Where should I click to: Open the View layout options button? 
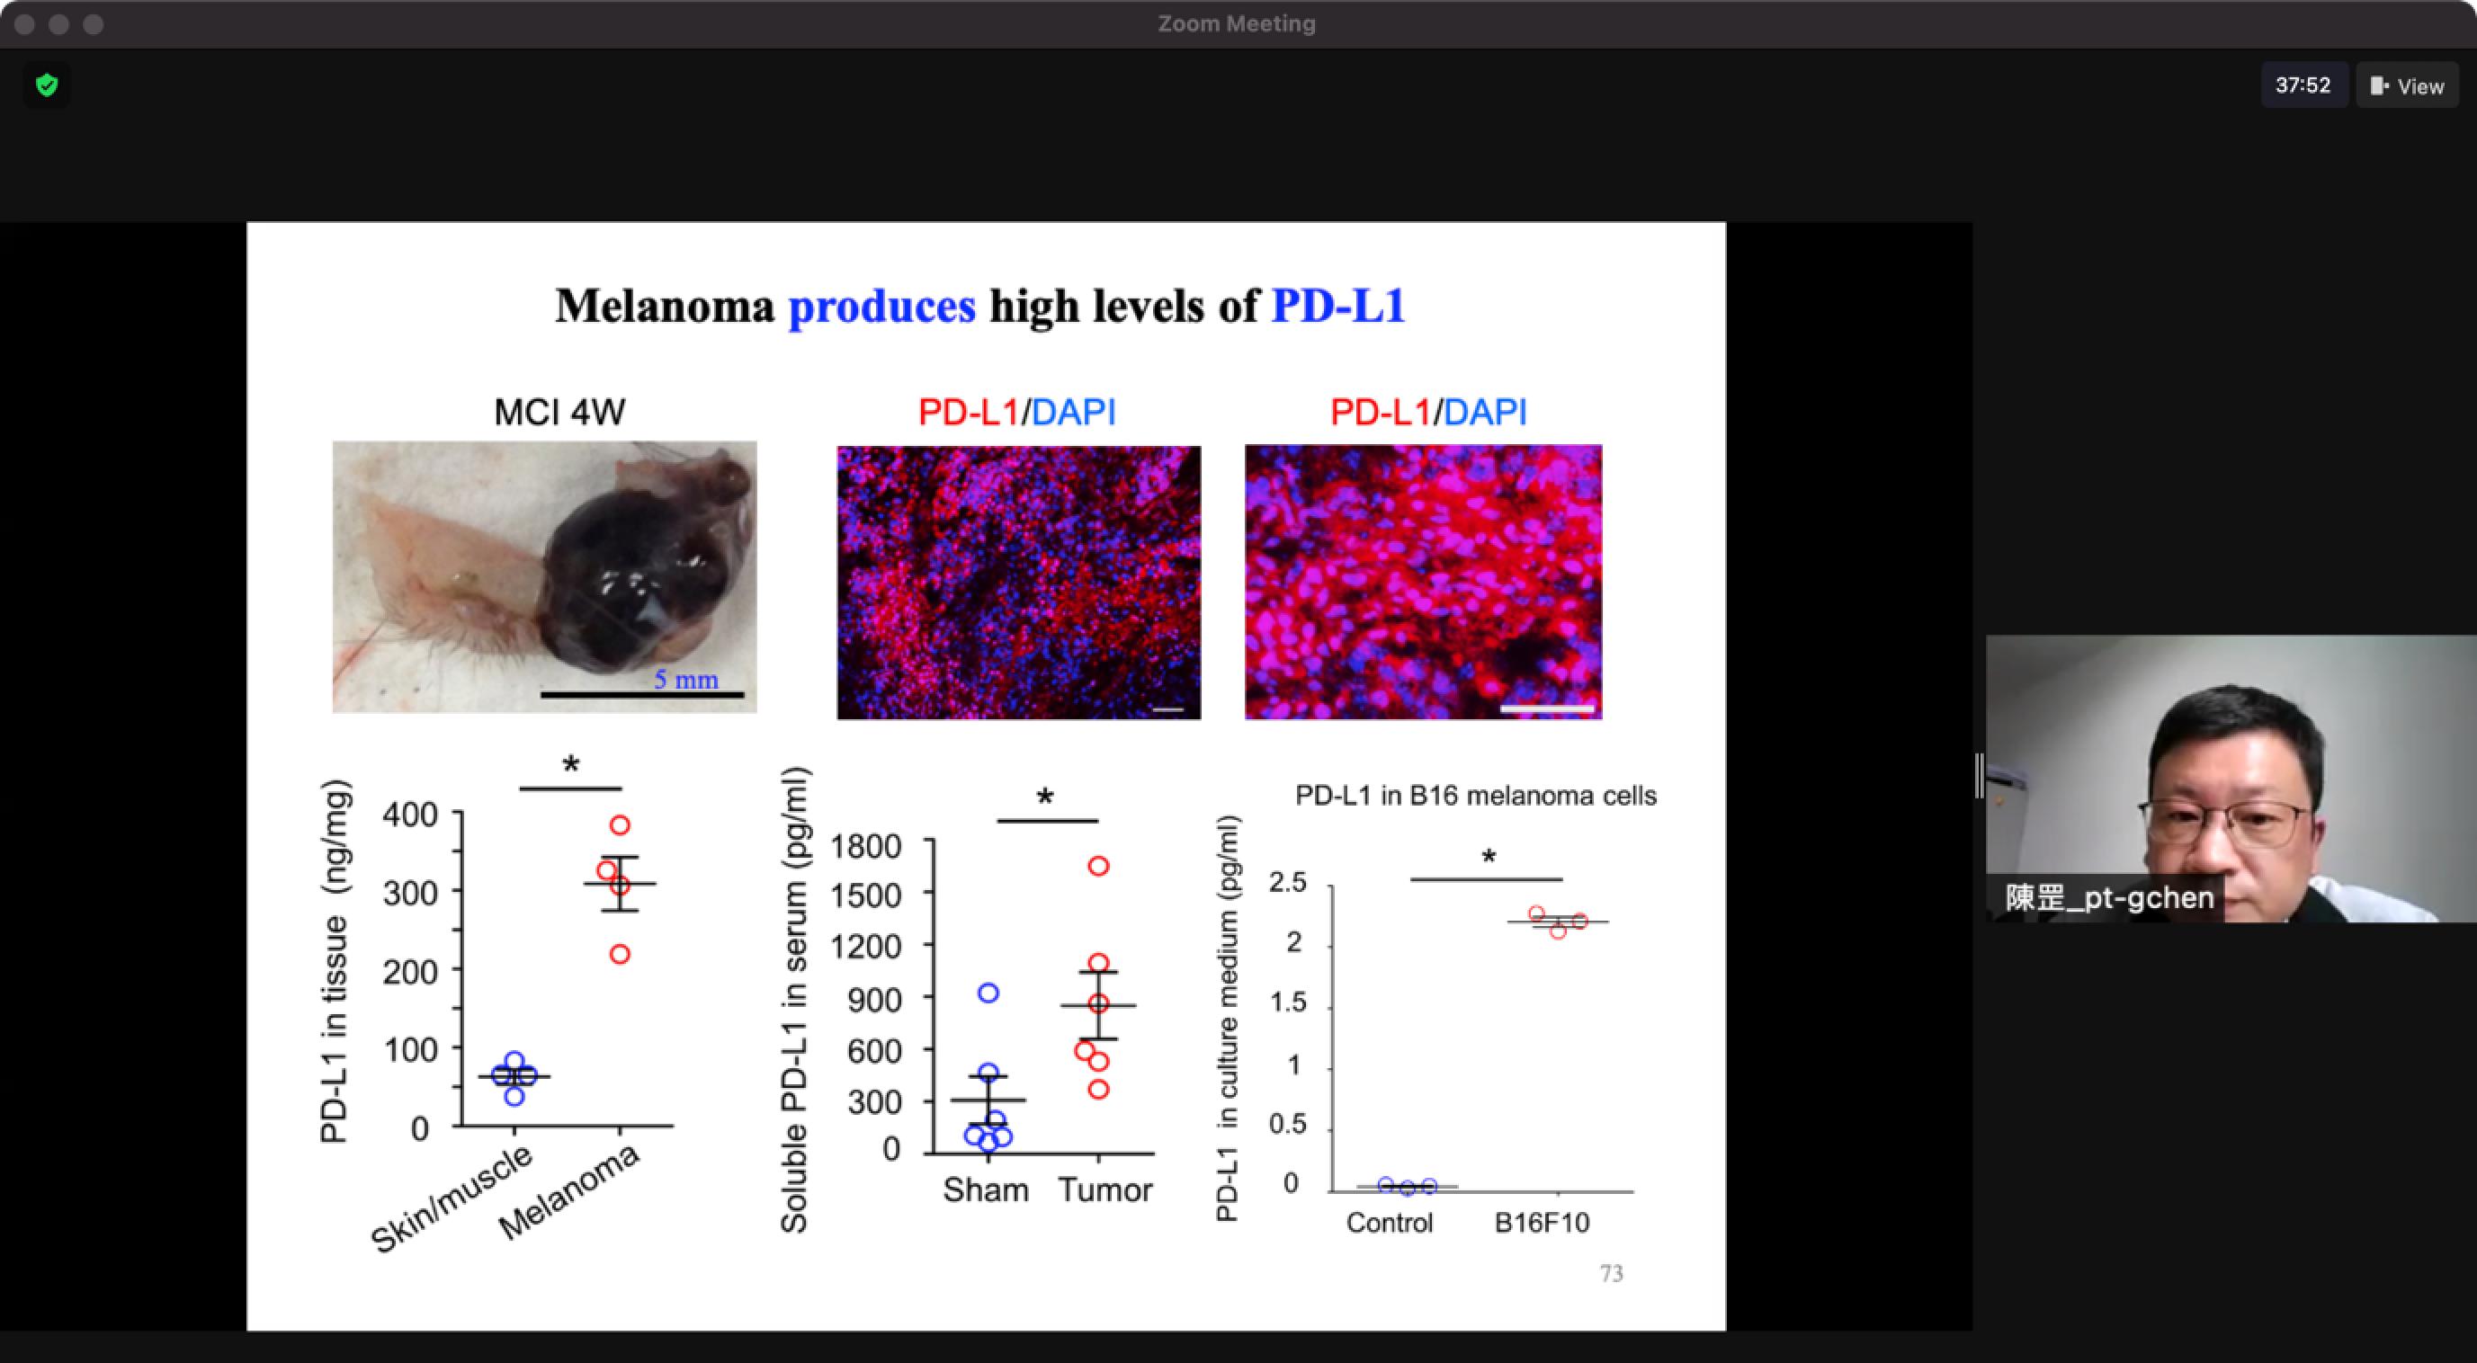2407,85
